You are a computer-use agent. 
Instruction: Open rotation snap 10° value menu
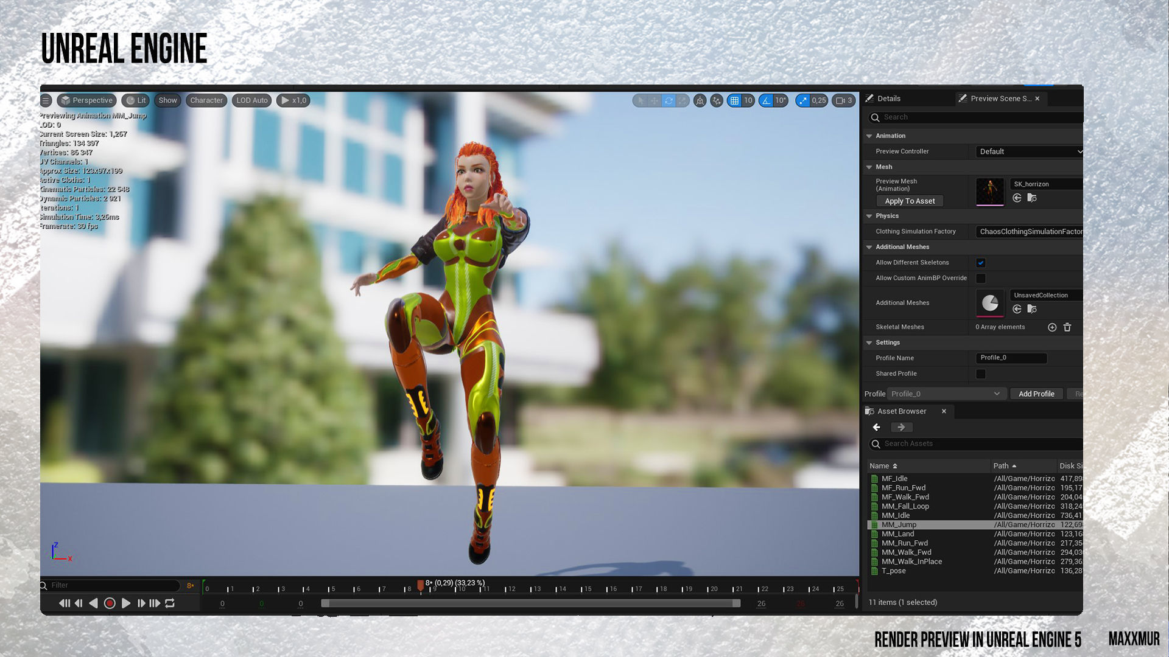[x=781, y=100]
